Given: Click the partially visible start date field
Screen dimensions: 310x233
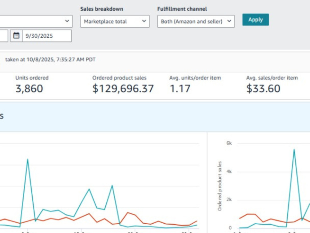Looking at the screenshot, I should tap(4, 36).
